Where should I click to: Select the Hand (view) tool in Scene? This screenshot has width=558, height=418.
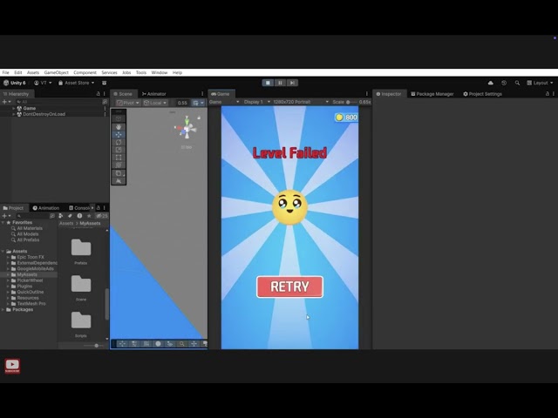pos(119,127)
